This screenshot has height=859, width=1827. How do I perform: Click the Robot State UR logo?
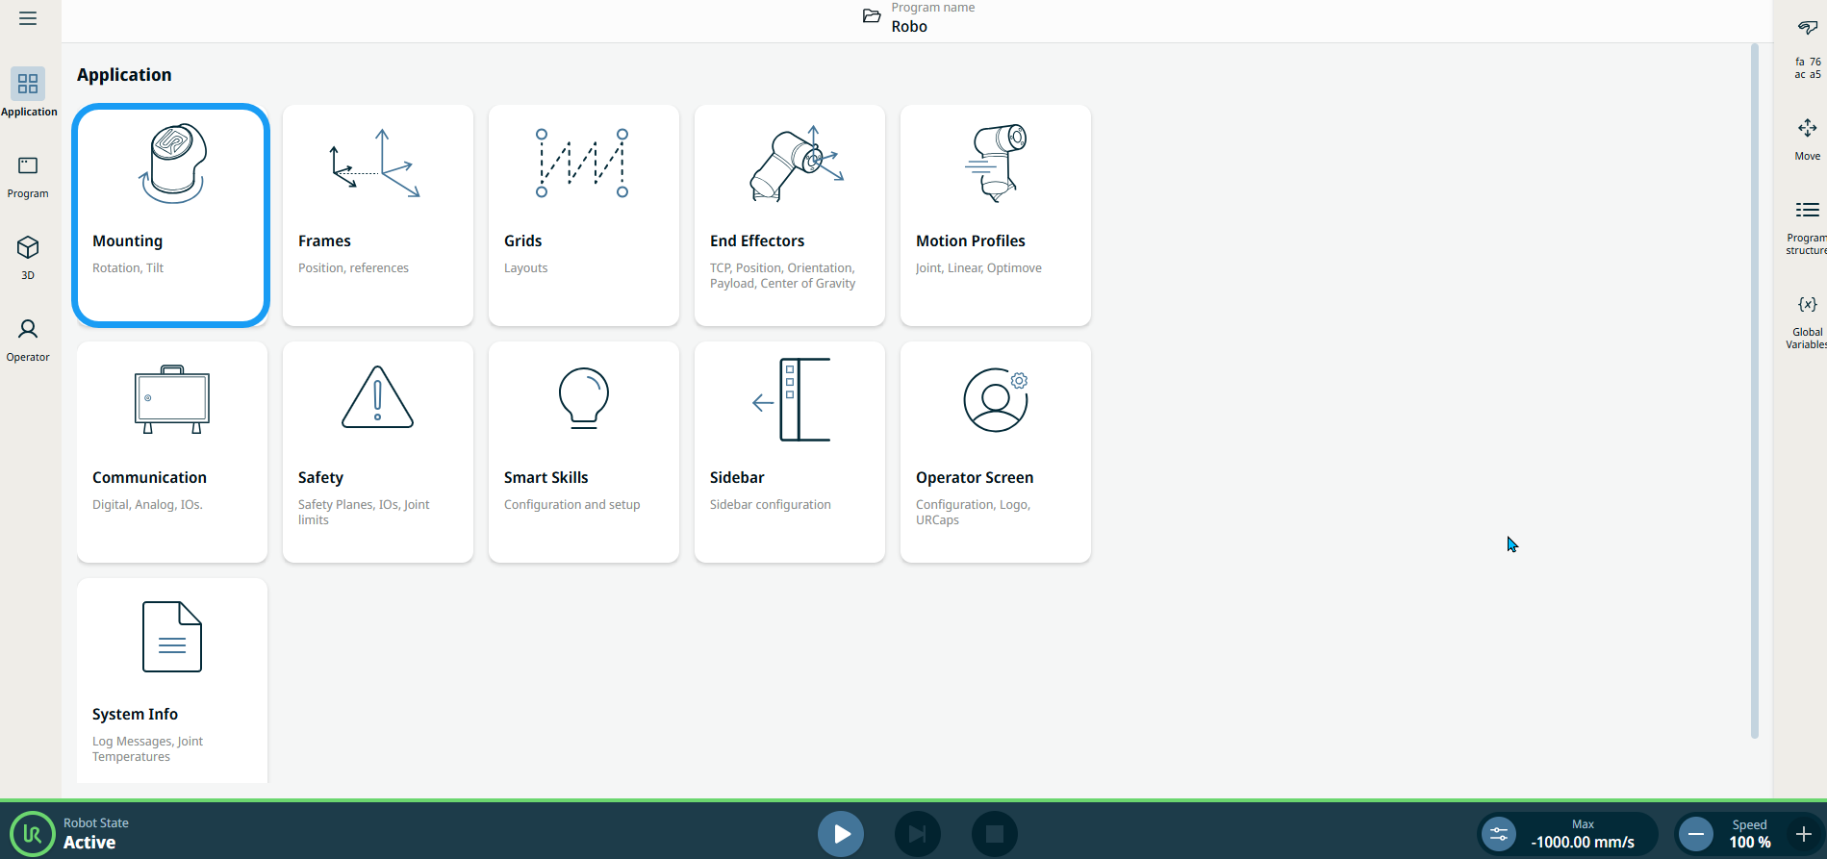click(33, 834)
